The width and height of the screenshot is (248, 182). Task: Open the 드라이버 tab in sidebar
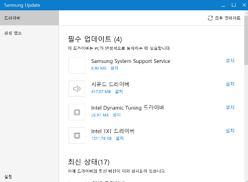tap(29, 18)
